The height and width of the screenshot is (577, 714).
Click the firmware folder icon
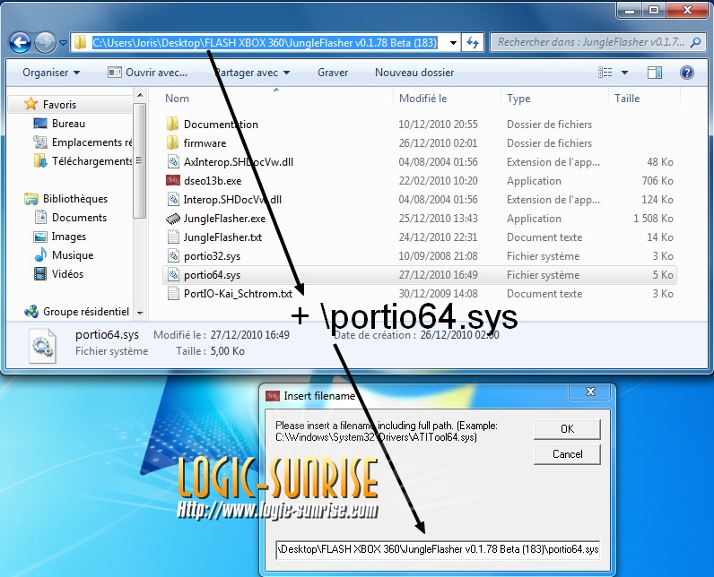click(x=172, y=142)
